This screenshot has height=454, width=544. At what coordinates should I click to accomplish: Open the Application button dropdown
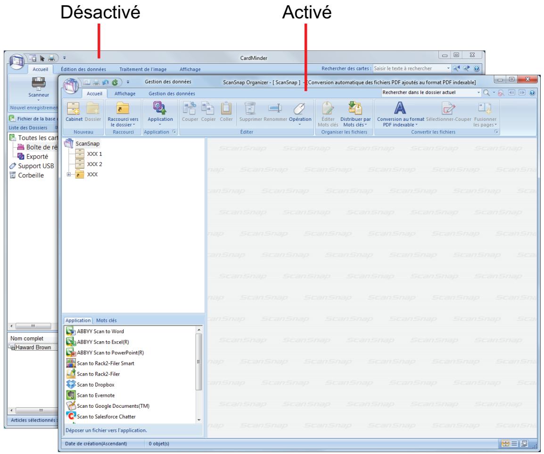point(160,125)
